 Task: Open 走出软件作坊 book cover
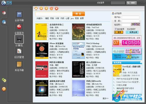coord(42,32)
